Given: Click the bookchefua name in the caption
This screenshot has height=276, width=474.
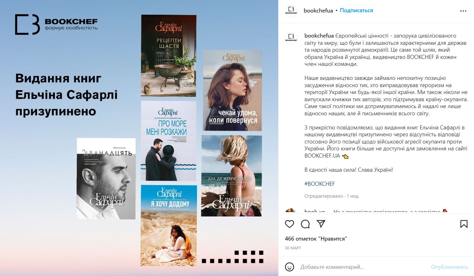Looking at the screenshot, I should click(x=319, y=36).
